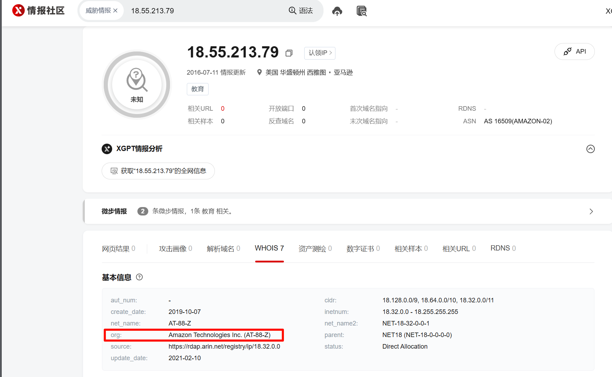Click net_name2 value NET-18-32-0-0-1

click(x=406, y=323)
